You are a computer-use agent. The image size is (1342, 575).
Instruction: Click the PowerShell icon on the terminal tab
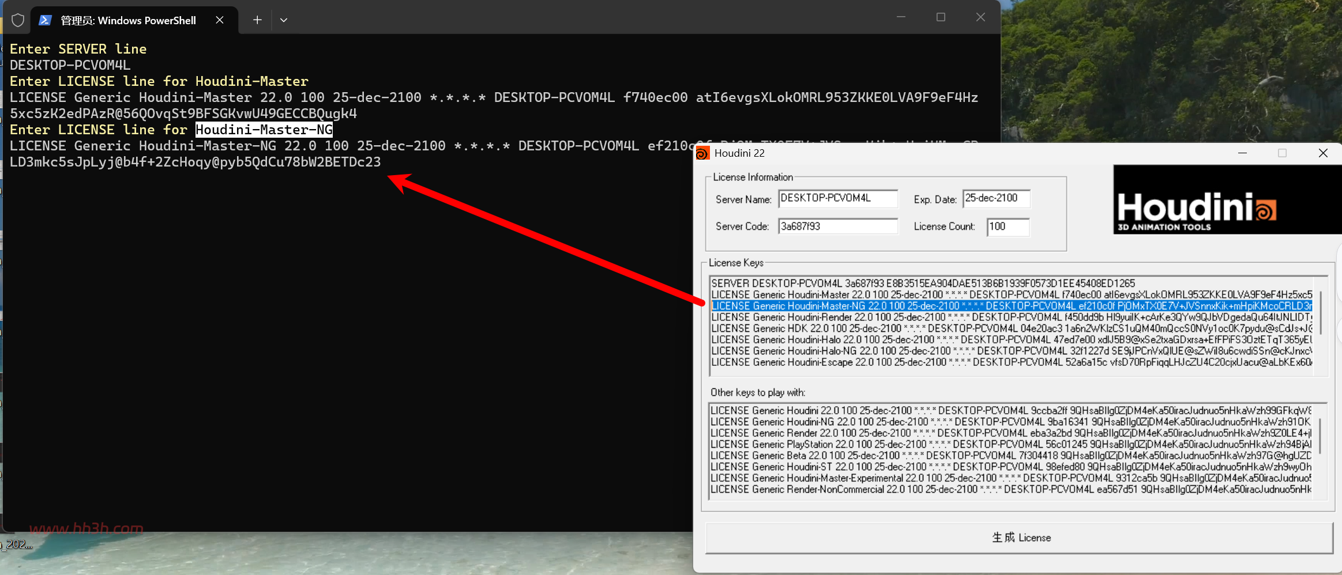45,20
